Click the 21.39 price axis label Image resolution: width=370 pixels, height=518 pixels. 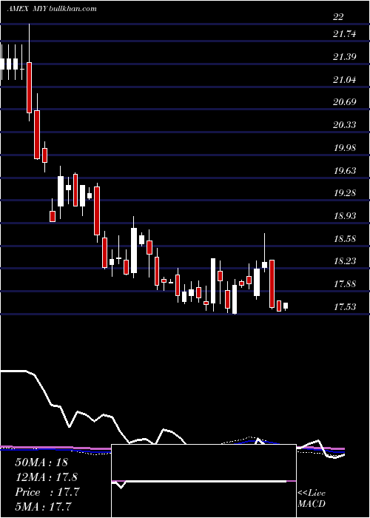click(345, 56)
